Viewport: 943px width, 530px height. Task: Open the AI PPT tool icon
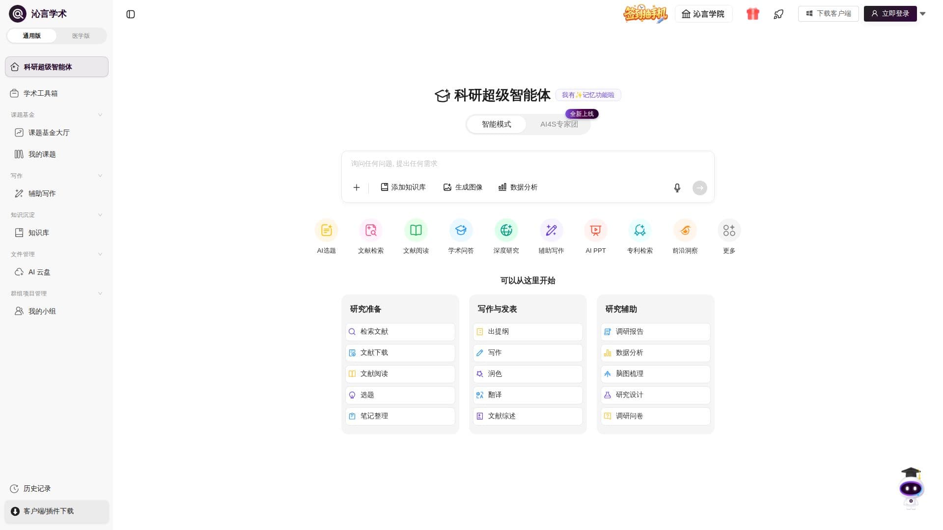coord(596,230)
